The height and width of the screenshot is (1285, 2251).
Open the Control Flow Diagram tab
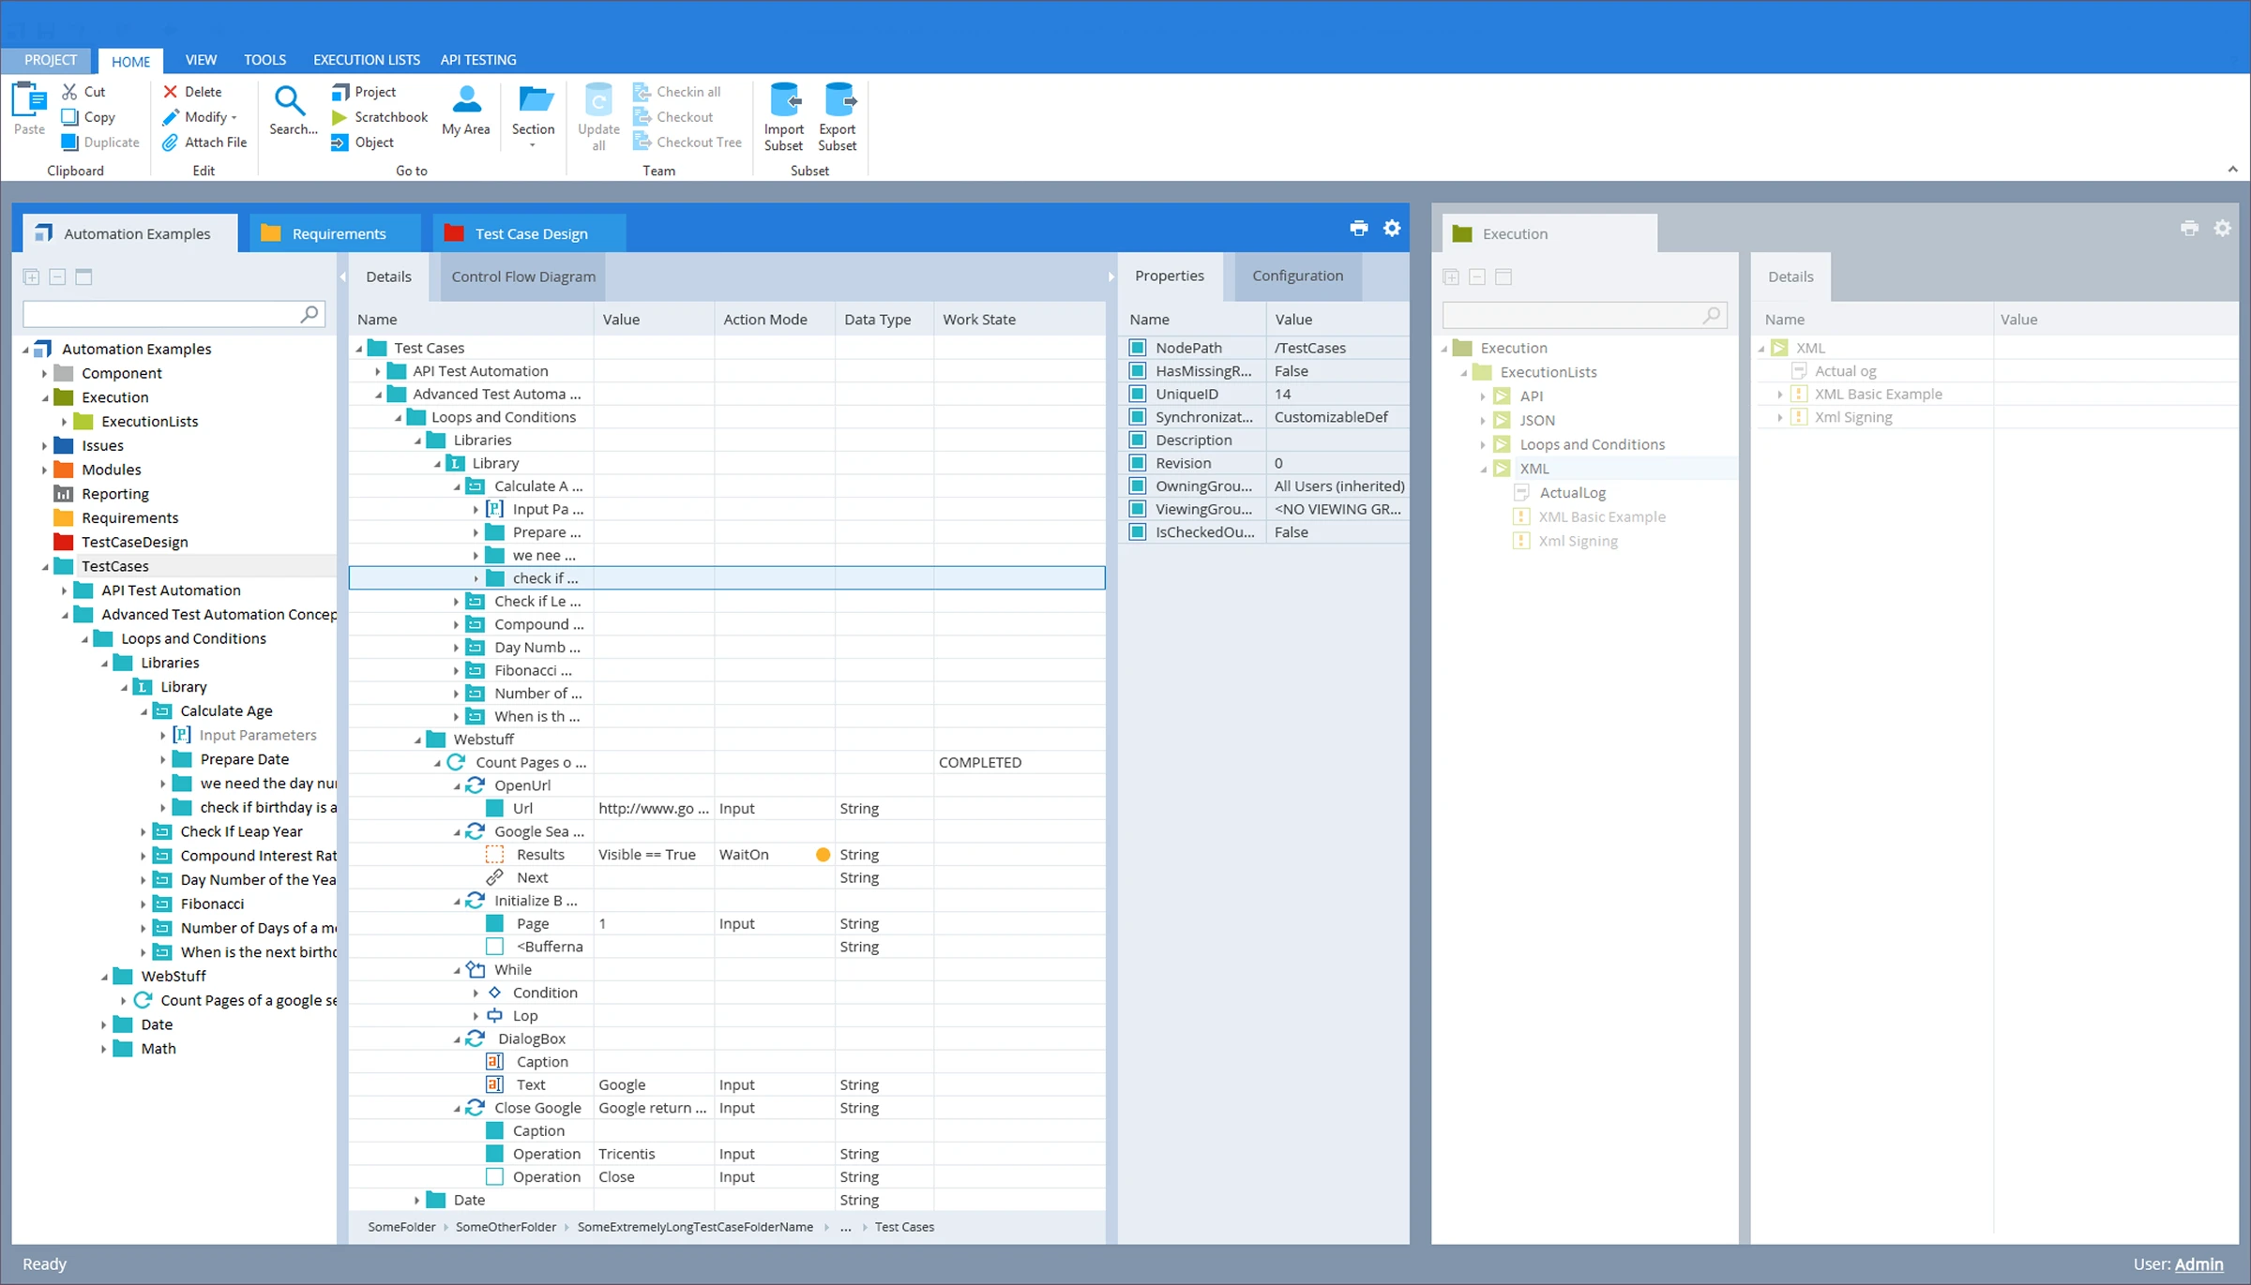pyautogui.click(x=522, y=276)
